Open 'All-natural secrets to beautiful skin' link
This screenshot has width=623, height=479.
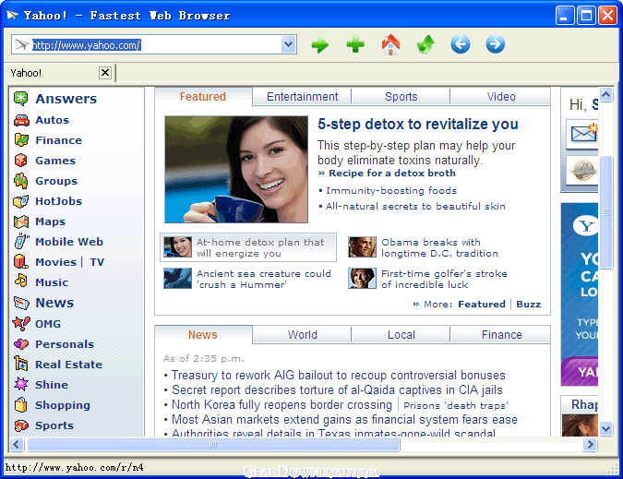point(415,206)
